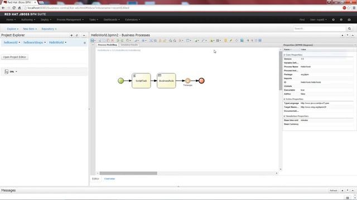Click the refresh icon in the Project Explorer header
The width and height of the screenshot is (357, 200).
click(77, 36)
